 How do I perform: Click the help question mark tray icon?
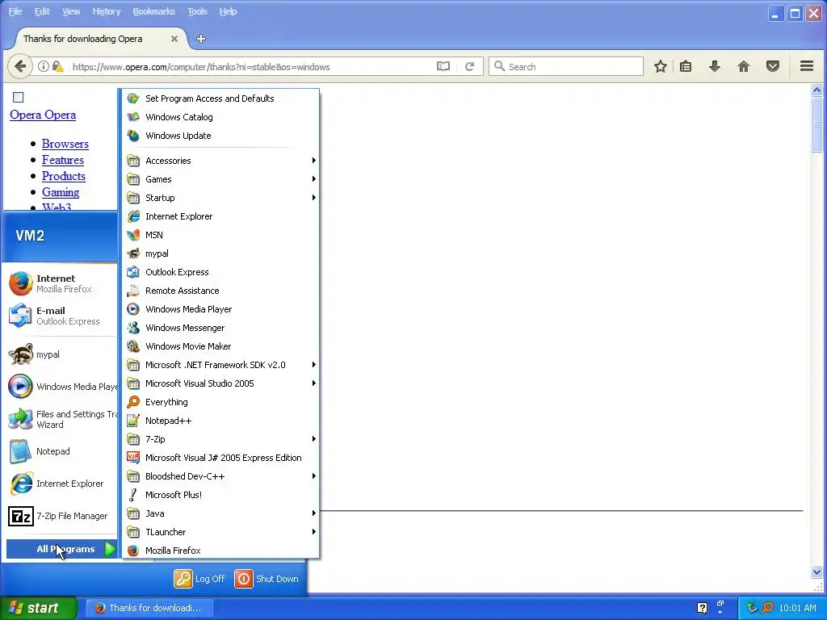coord(702,608)
